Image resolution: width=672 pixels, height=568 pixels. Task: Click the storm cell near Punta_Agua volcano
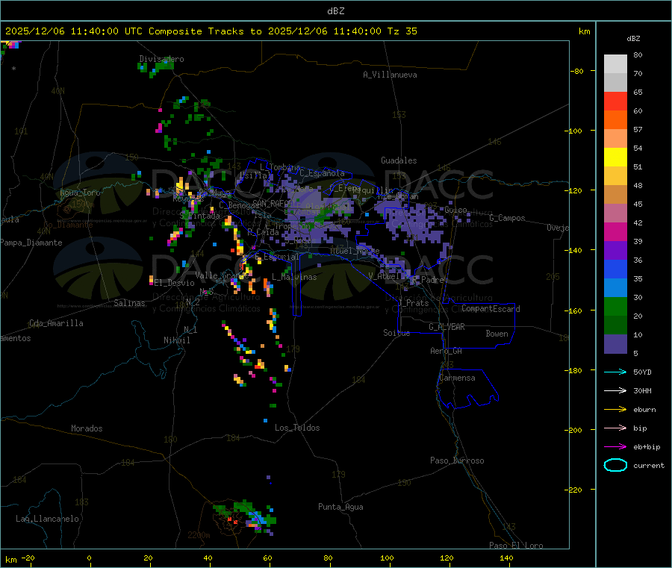click(x=245, y=517)
